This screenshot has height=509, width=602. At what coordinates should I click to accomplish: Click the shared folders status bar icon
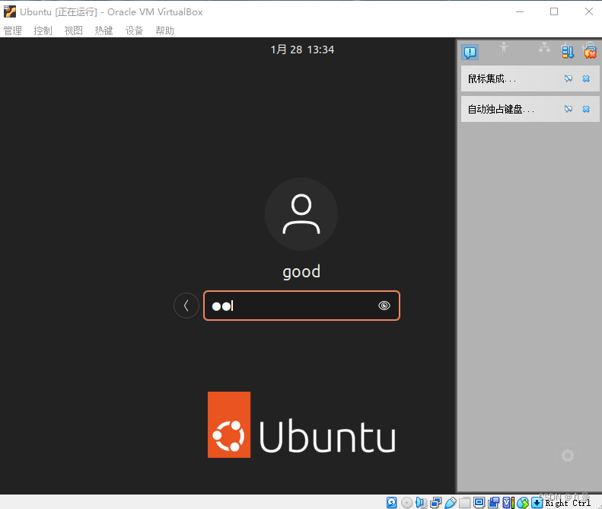[464, 502]
